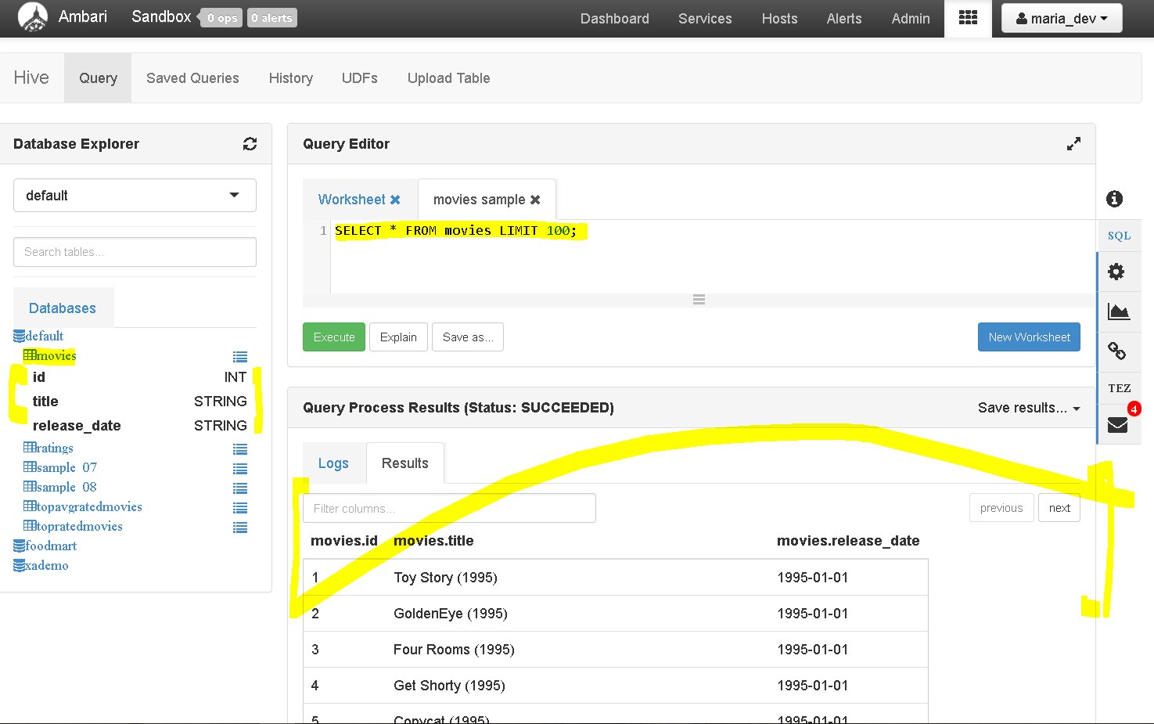Image resolution: width=1154 pixels, height=724 pixels.
Task: Expand the foodmart database
Action: (45, 546)
